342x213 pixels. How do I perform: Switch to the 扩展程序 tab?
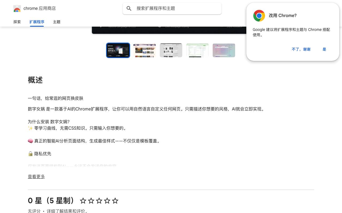[37, 22]
